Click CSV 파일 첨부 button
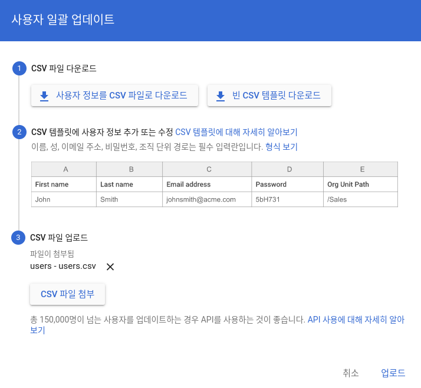This screenshot has width=421, height=388. pos(67,294)
